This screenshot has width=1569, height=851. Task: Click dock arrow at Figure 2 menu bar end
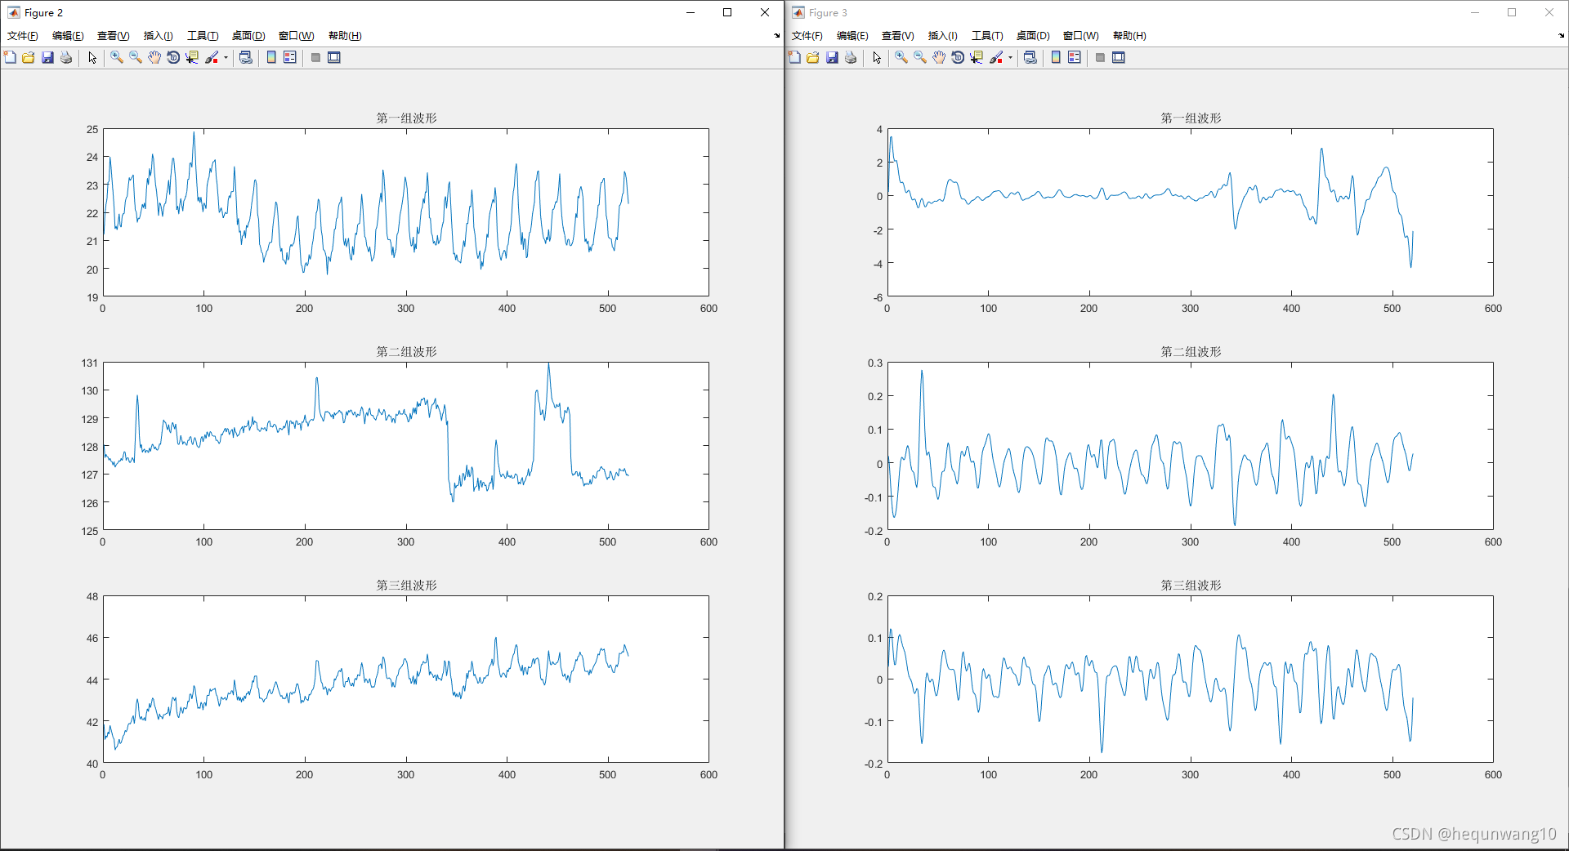[x=777, y=36]
